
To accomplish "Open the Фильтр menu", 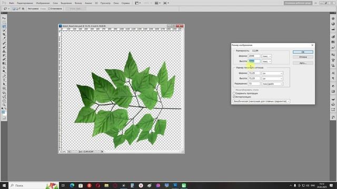I will (78, 3).
